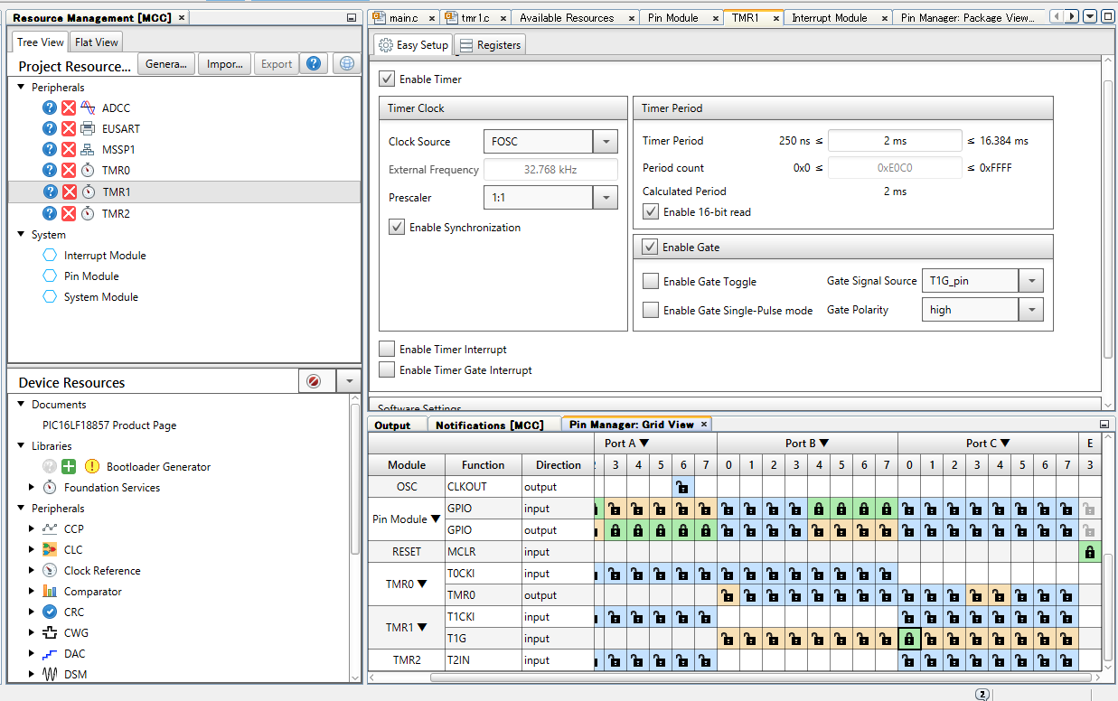
Task: Click the Import button
Action: 224,63
